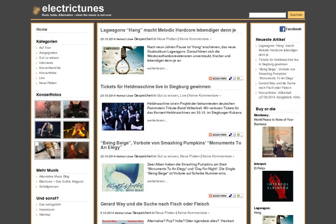Click Bookmark button under Heldmaschine article
The height and width of the screenshot is (224, 336).
(226, 135)
